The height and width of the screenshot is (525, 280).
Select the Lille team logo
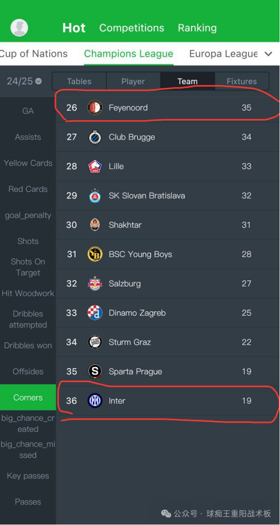pos(95,167)
